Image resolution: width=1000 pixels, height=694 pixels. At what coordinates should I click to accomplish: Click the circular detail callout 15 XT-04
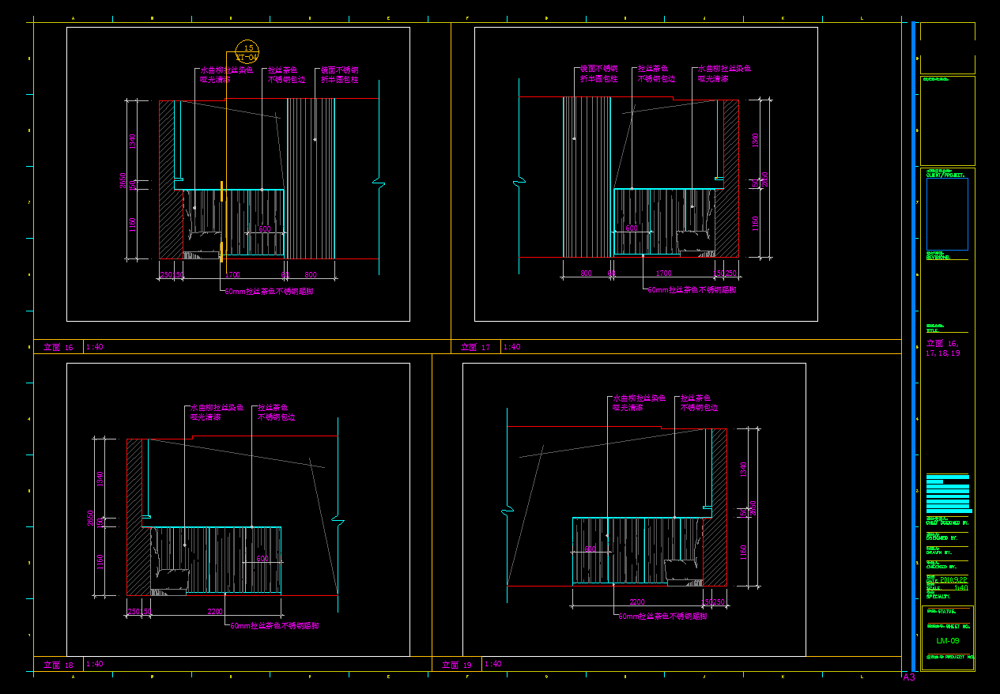(247, 51)
